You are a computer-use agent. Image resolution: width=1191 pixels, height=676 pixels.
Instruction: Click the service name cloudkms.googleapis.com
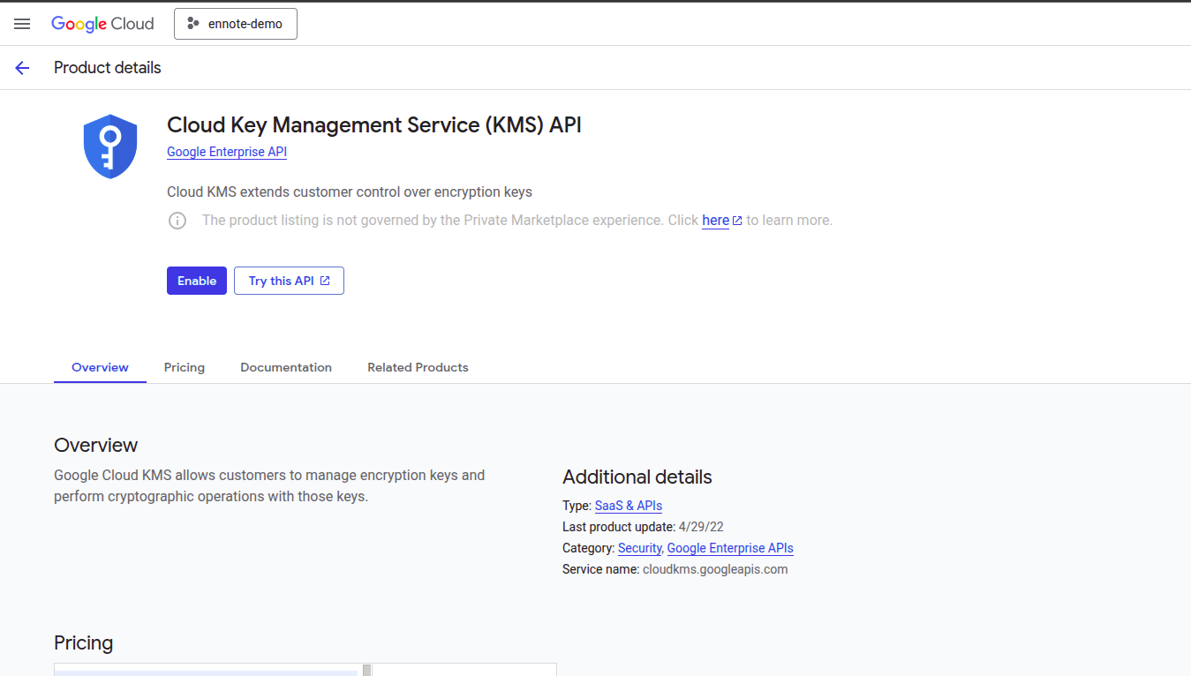(715, 569)
